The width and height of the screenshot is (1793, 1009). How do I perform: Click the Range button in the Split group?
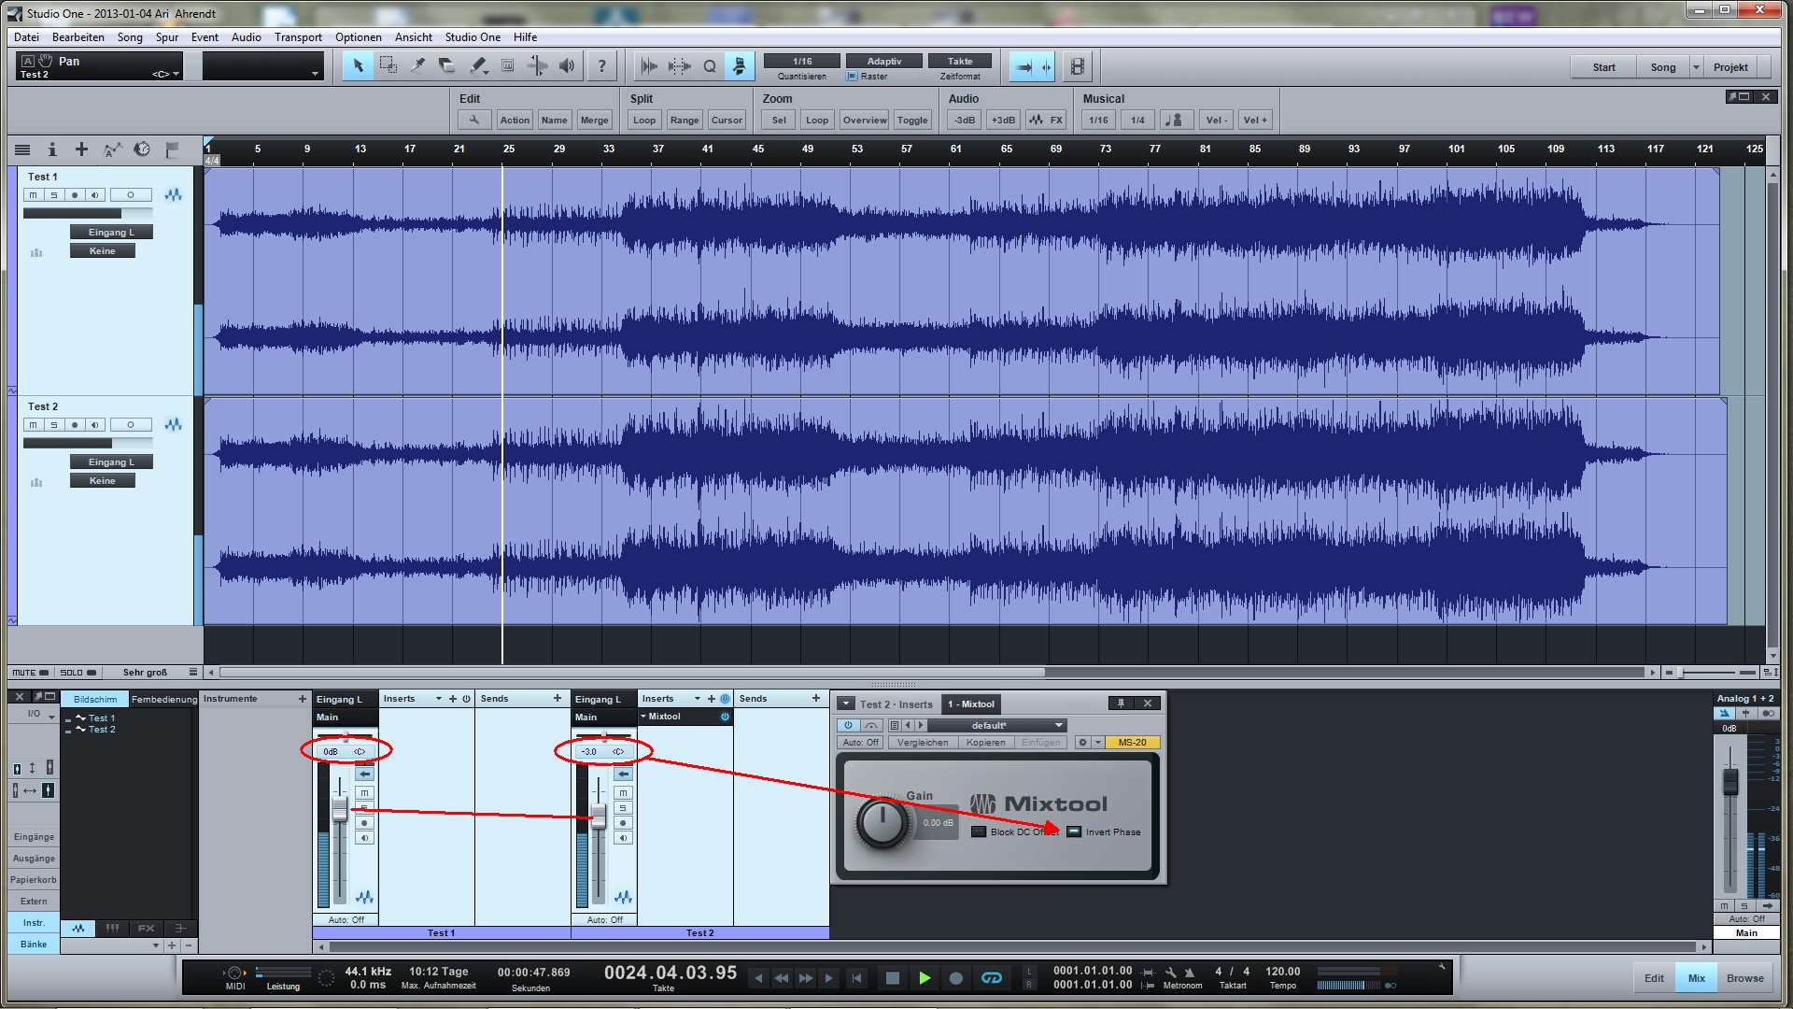point(685,120)
